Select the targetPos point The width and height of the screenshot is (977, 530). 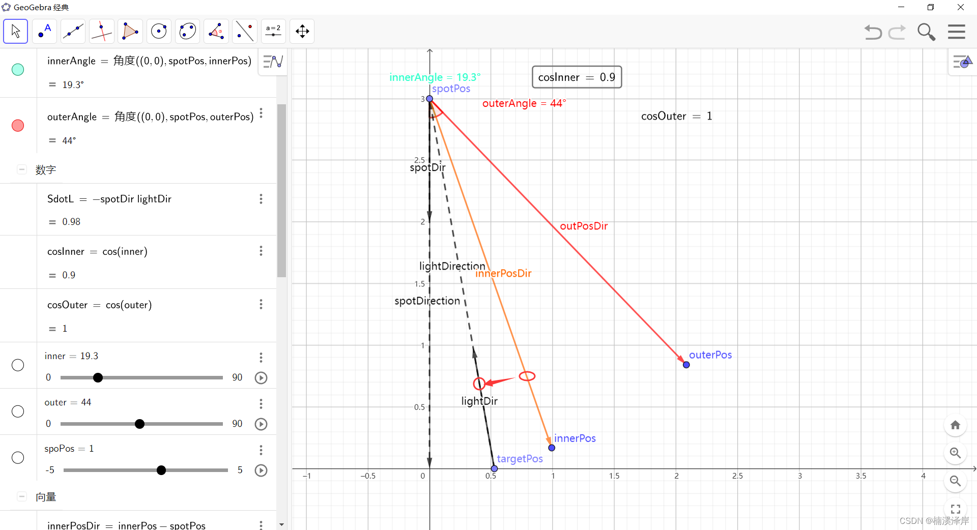(x=494, y=468)
